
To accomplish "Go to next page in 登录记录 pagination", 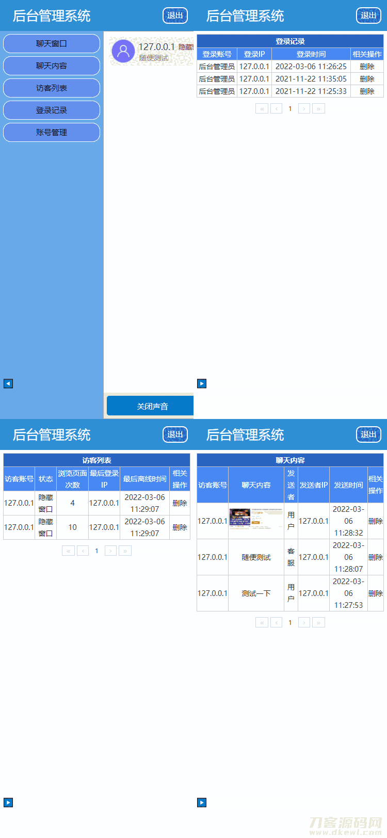I will [x=304, y=108].
